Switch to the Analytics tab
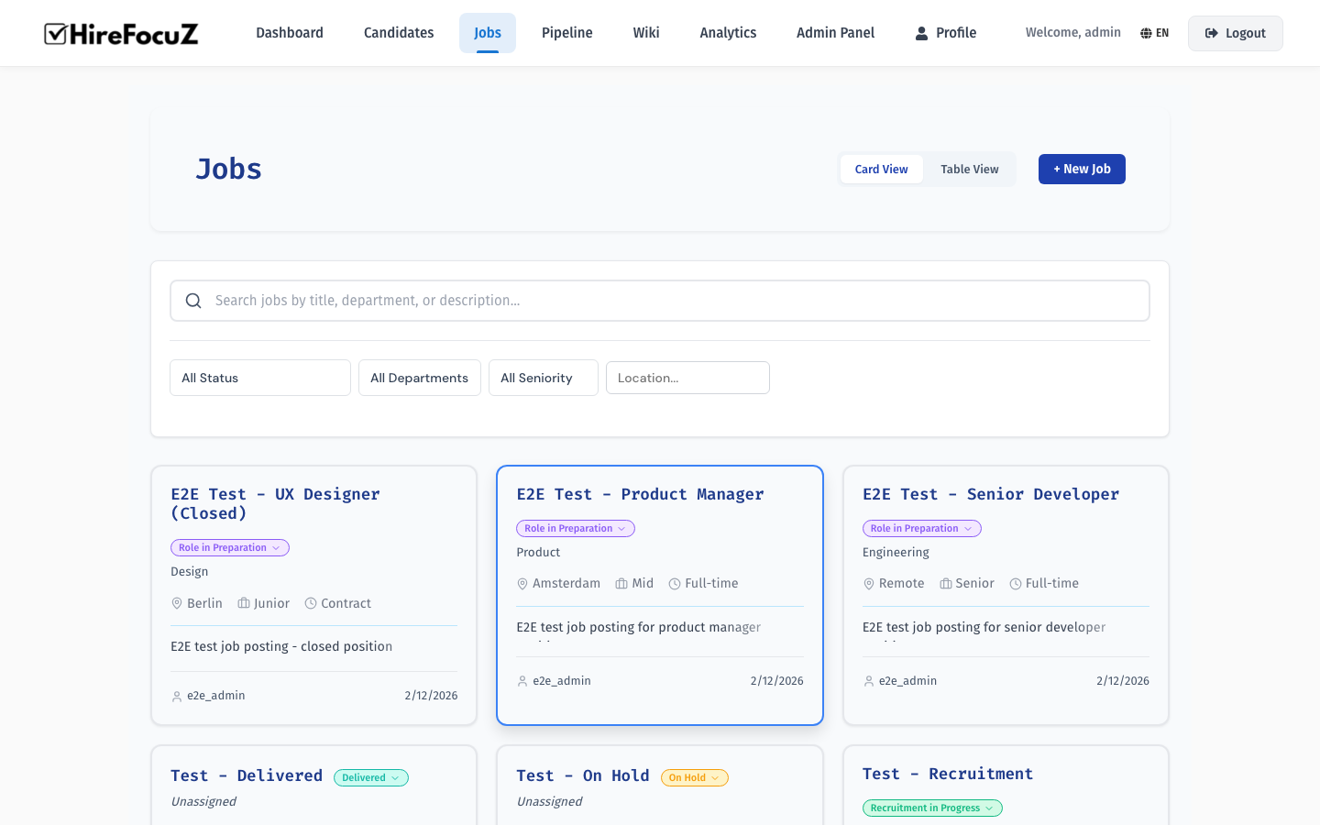This screenshot has height=825, width=1320. 728,32
